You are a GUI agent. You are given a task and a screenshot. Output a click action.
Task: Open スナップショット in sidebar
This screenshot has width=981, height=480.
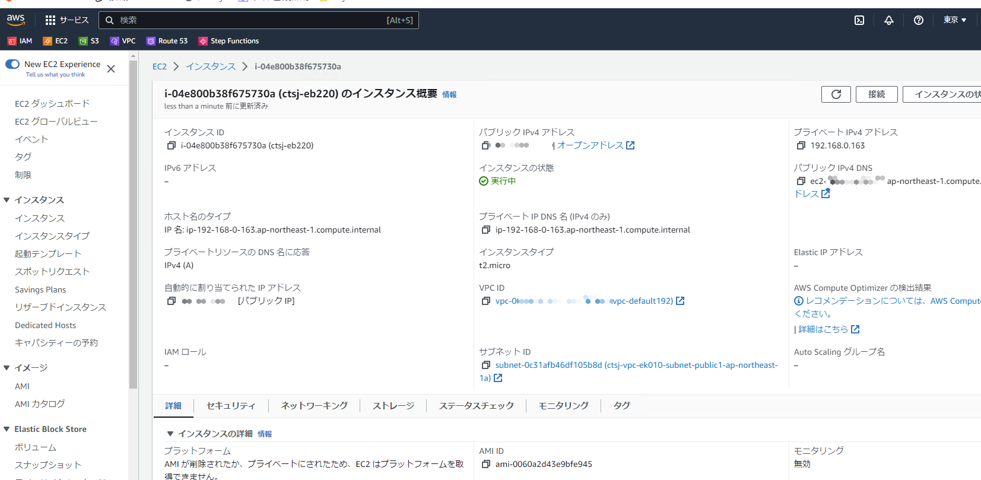[x=48, y=465]
